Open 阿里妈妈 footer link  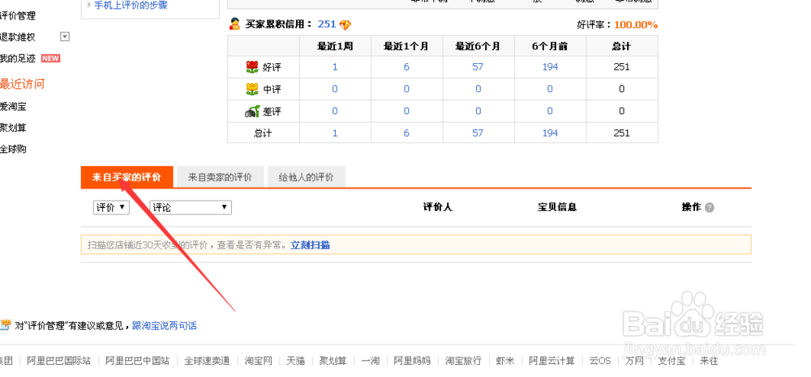click(412, 361)
